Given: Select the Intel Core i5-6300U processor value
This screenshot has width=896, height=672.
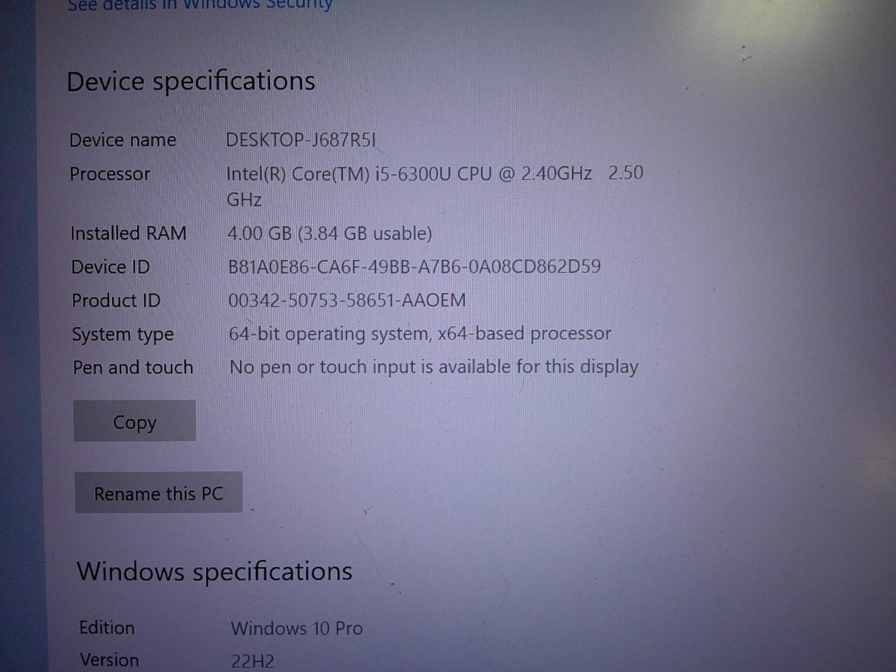Looking at the screenshot, I should coord(435,186).
